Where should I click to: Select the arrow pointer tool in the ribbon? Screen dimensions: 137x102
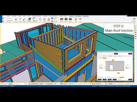[x=3, y=18]
